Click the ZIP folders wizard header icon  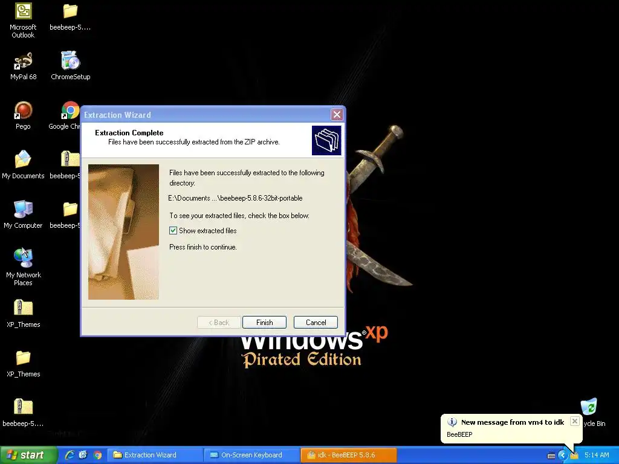[326, 140]
